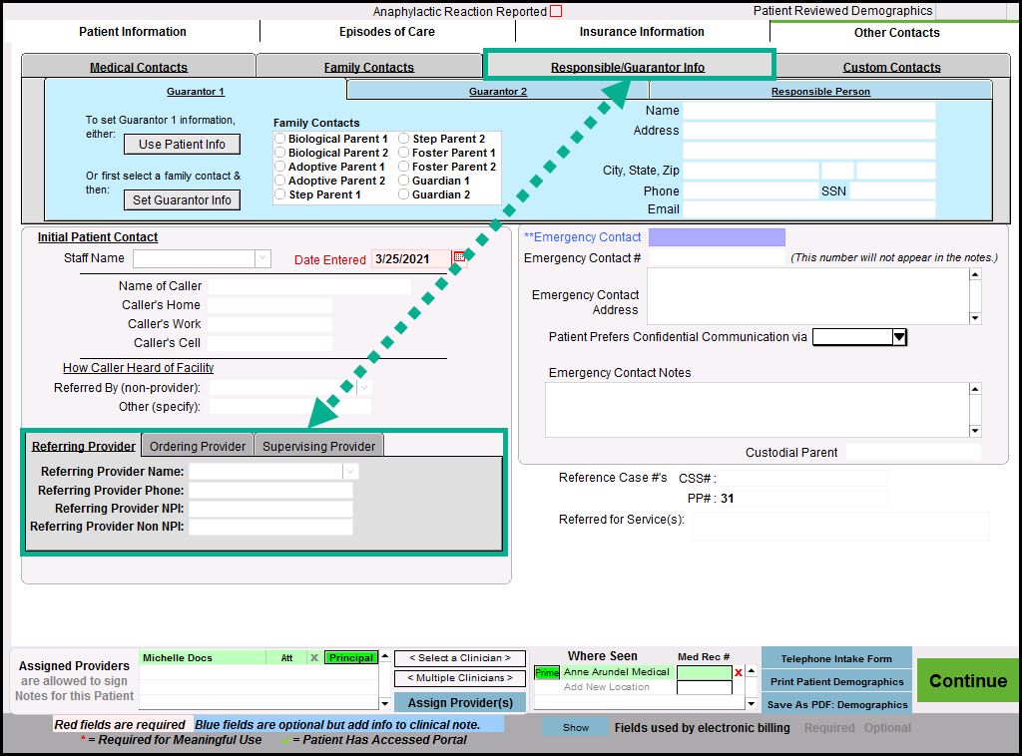Viewport: 1022px width, 756px height.
Task: Open the Date Entered calendar picker
Action: [459, 258]
